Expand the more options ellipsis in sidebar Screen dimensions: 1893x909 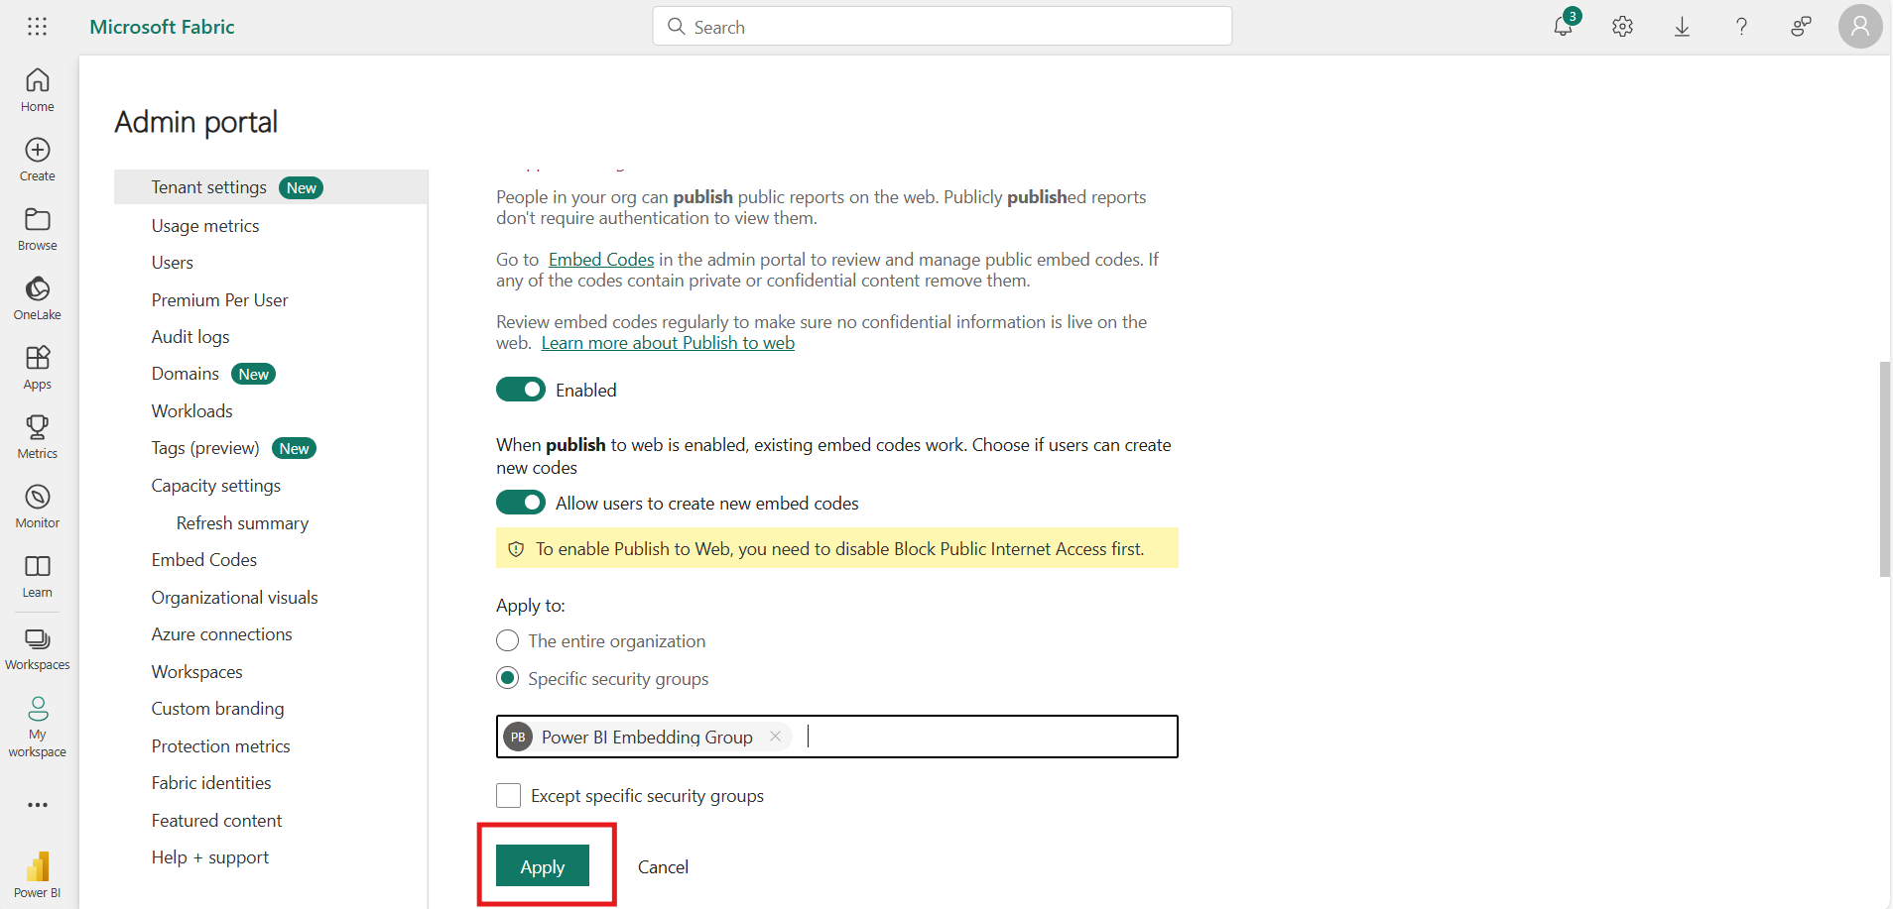(38, 805)
